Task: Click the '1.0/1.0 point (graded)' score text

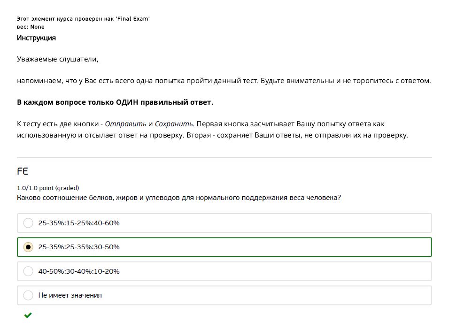Action: pos(48,188)
